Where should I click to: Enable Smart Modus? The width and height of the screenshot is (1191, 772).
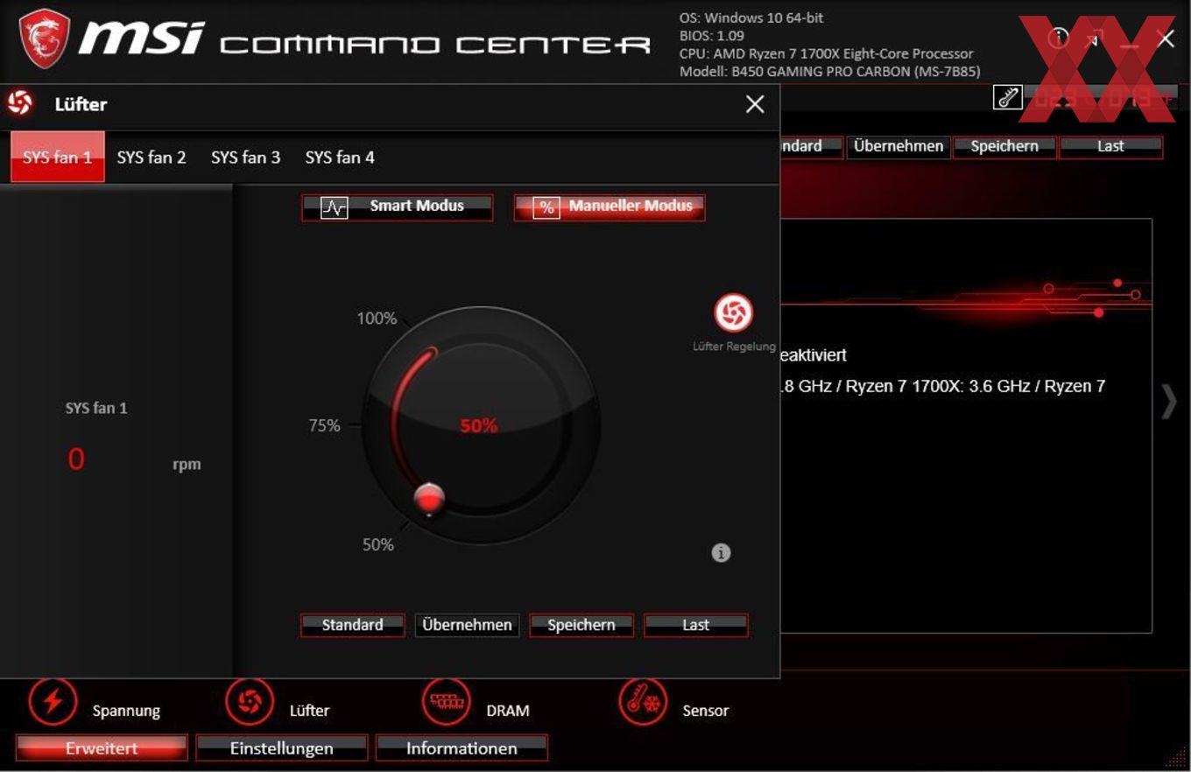tap(398, 207)
